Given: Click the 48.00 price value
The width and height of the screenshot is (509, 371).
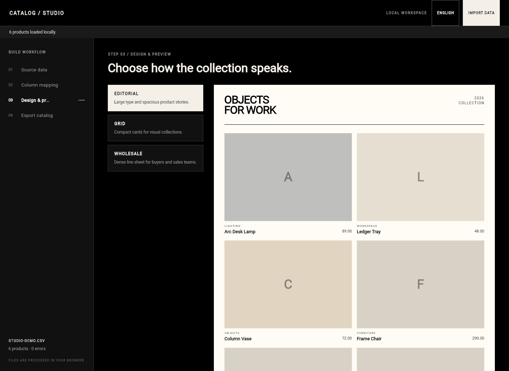Looking at the screenshot, I should click(x=479, y=231).
